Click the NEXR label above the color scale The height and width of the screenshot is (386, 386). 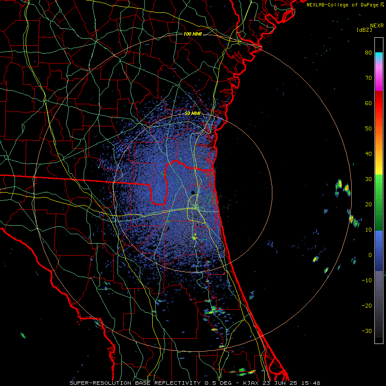point(377,26)
